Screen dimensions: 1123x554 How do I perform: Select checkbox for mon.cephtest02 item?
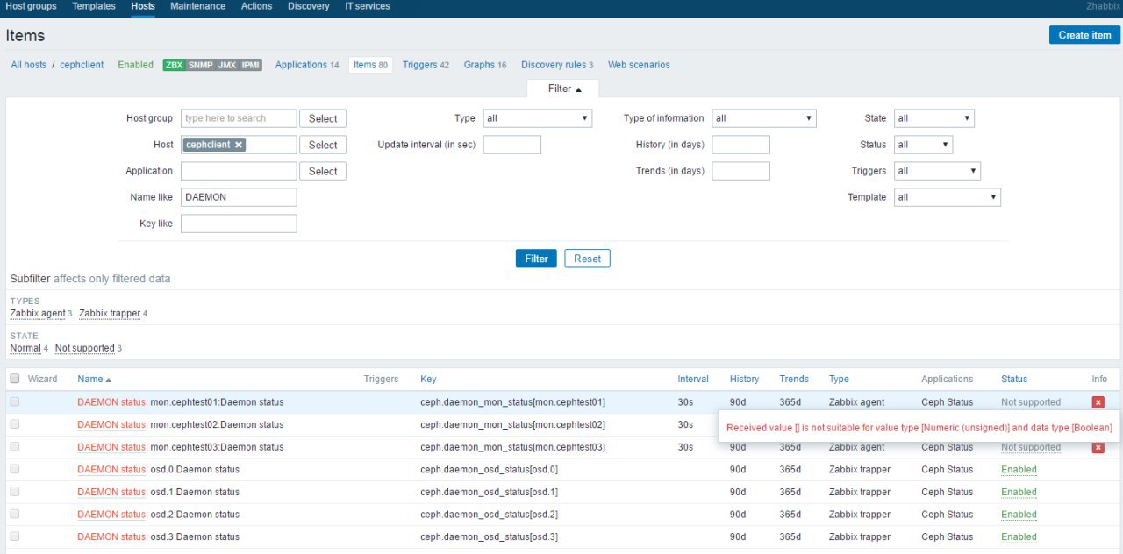pos(14,425)
